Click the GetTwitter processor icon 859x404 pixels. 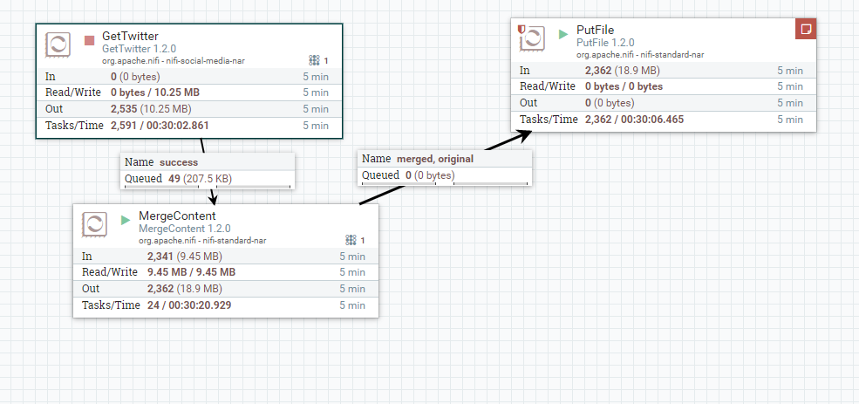point(58,45)
